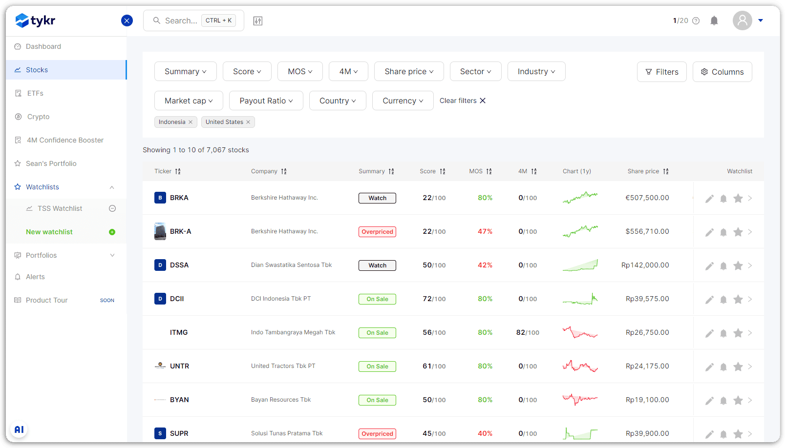786x448 pixels.
Task: Star BRK-A for watchlist
Action: click(x=738, y=232)
